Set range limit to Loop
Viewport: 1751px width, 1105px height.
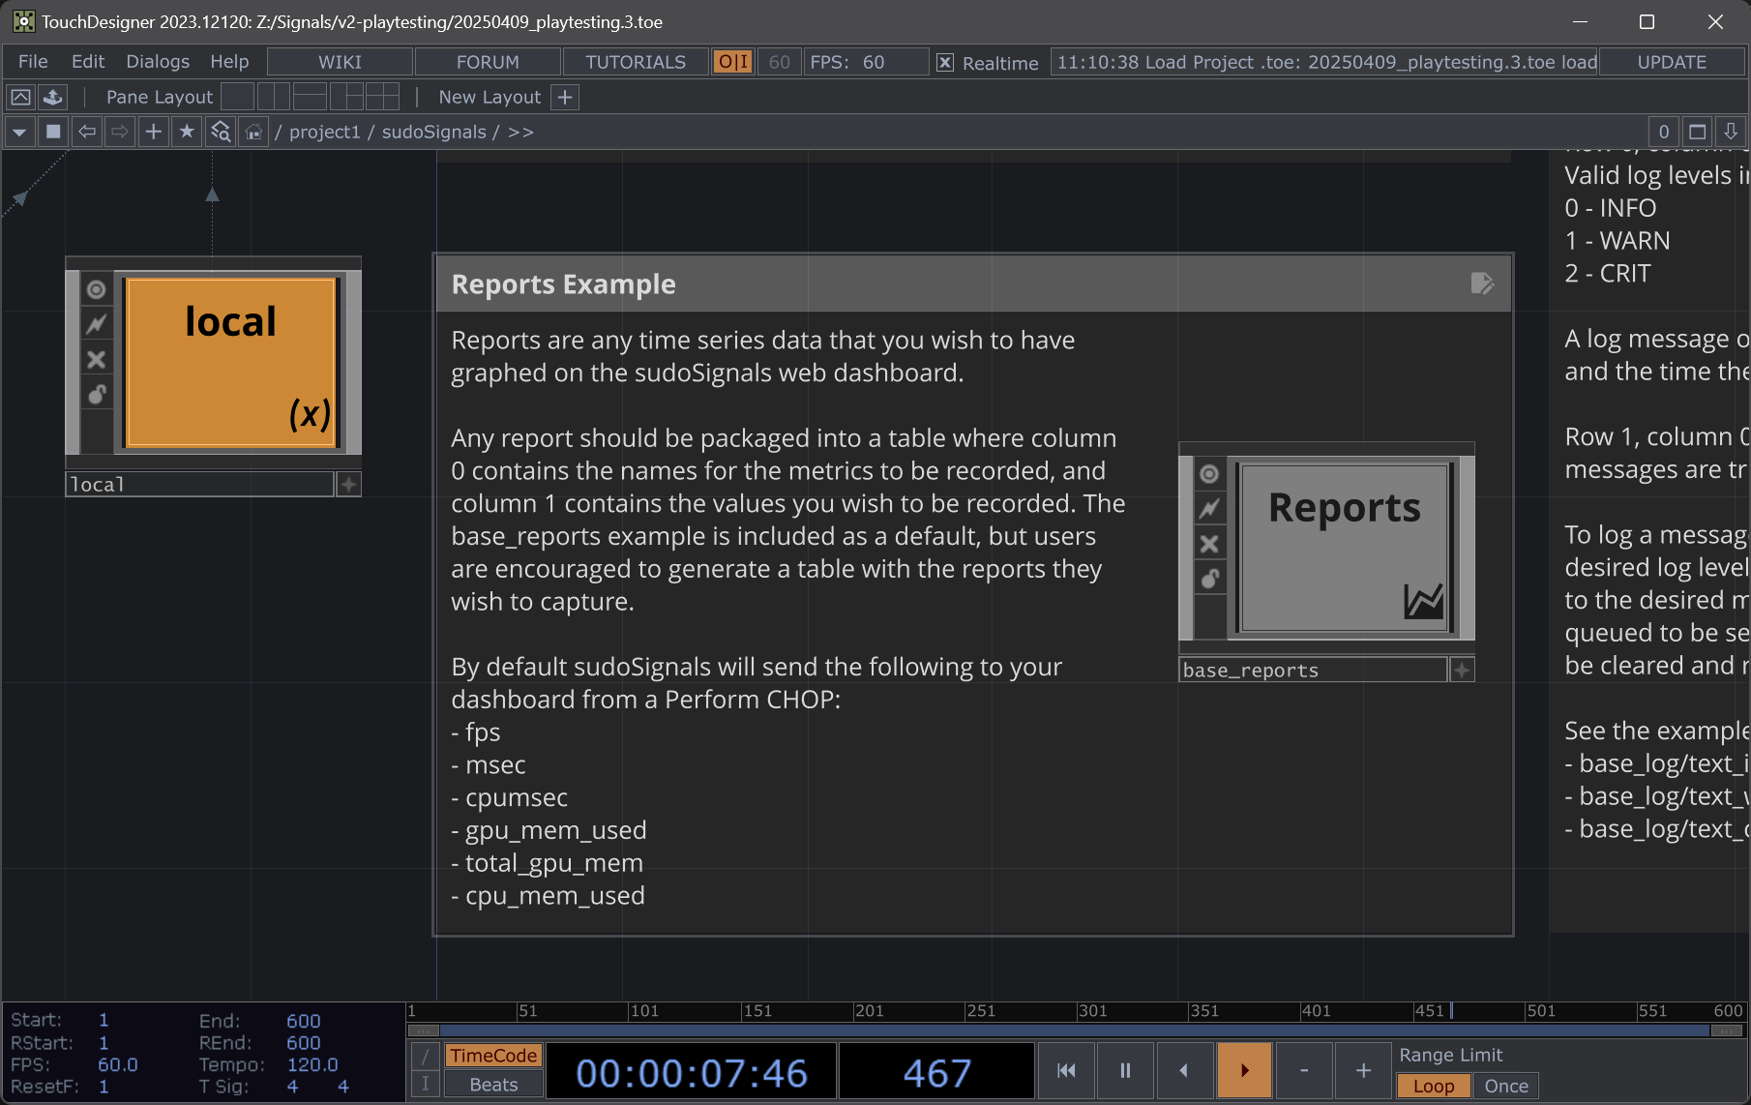coord(1433,1086)
